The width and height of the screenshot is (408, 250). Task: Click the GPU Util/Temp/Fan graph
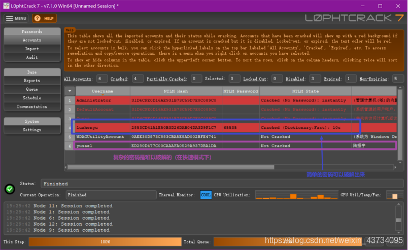pos(394,195)
